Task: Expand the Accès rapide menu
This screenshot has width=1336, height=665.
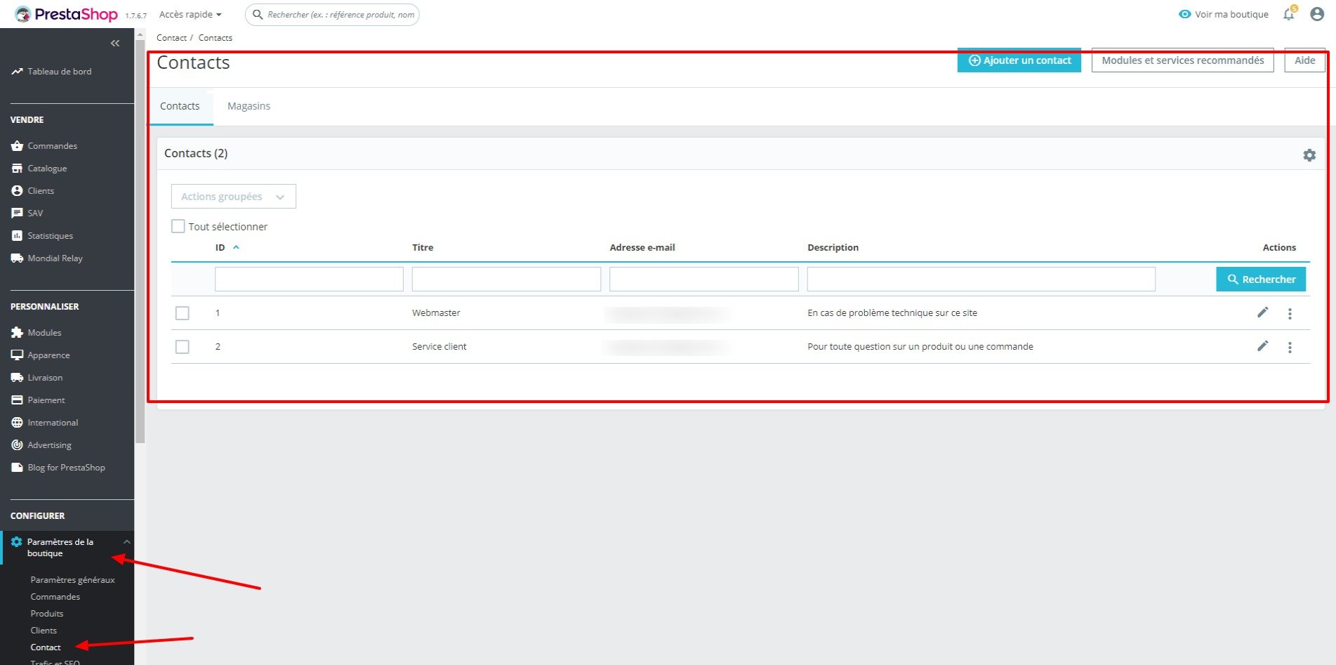Action: (x=190, y=14)
